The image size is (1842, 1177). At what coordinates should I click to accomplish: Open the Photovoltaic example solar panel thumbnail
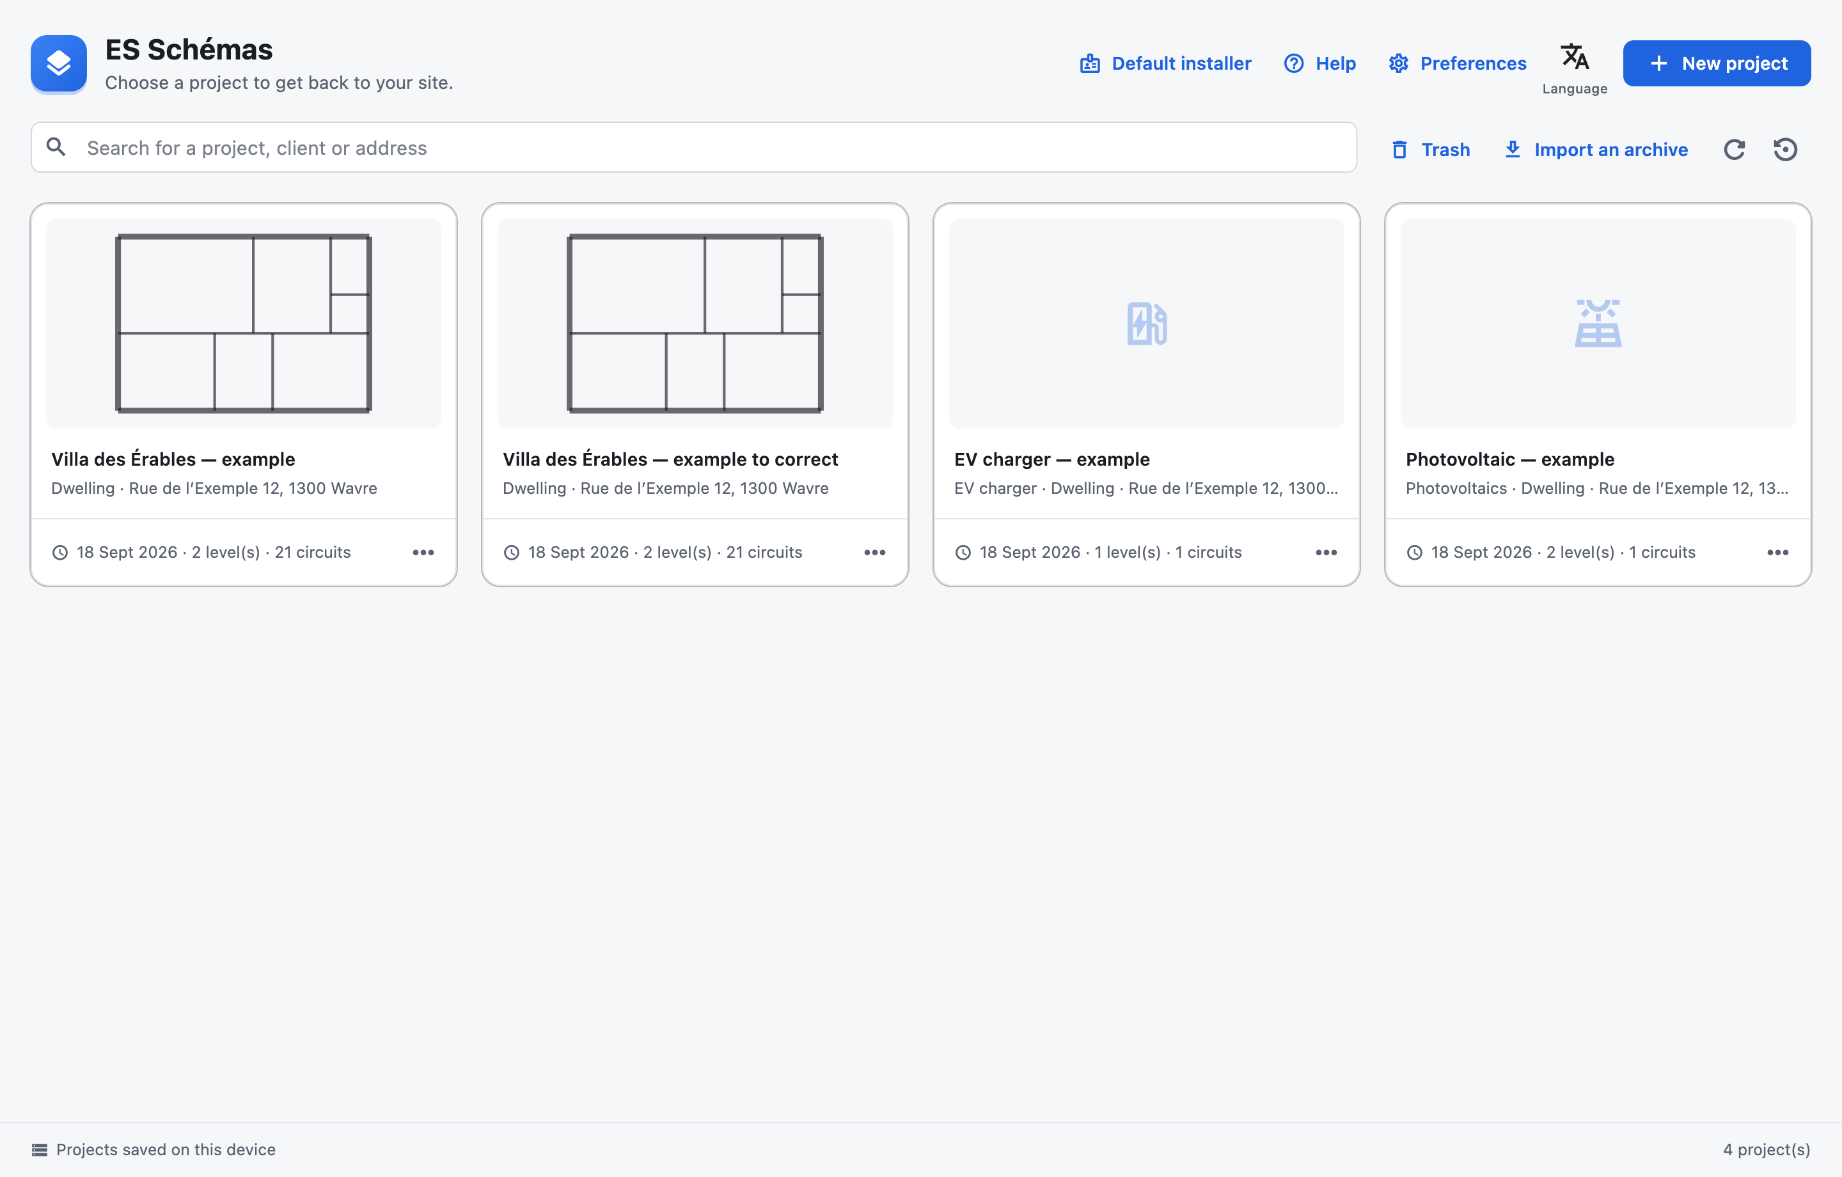coord(1598,324)
